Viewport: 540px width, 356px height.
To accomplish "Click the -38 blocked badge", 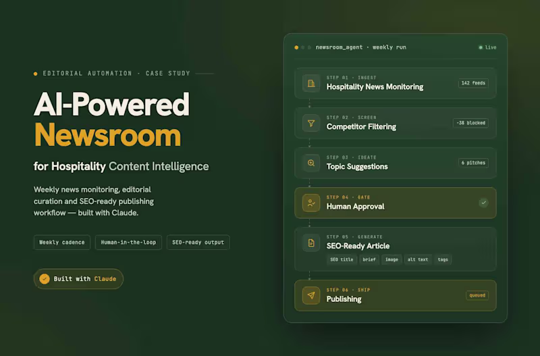I will [470, 123].
